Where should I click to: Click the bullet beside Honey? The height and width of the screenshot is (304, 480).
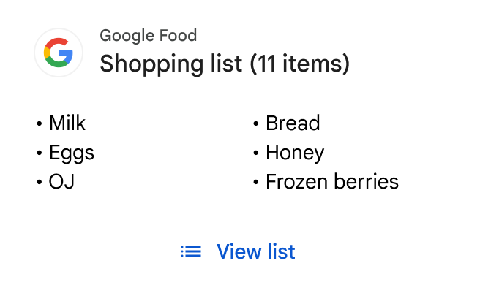point(255,153)
